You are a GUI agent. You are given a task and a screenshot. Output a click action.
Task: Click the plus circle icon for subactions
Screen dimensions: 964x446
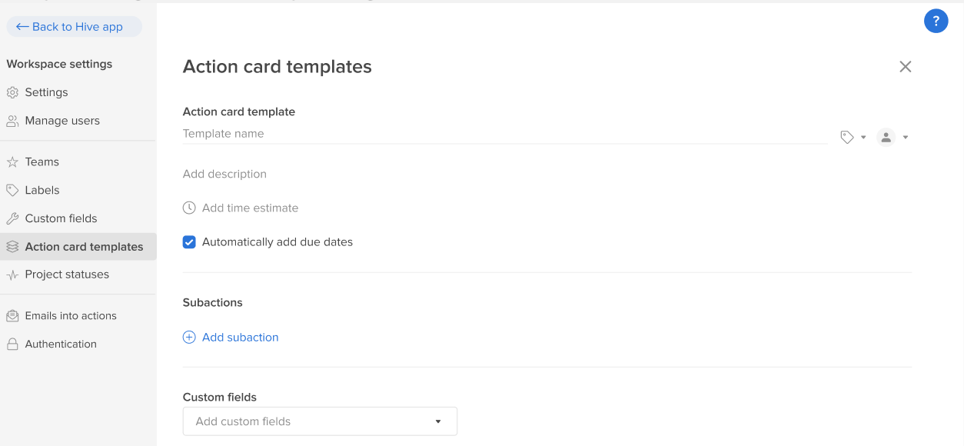189,337
